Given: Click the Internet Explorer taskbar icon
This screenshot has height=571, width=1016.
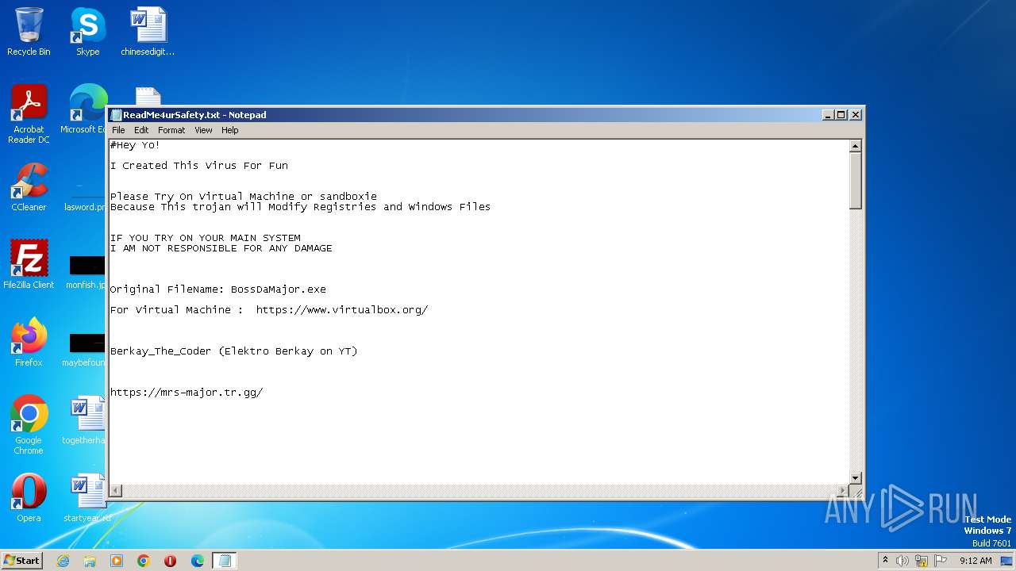Looking at the screenshot, I should 63,561.
